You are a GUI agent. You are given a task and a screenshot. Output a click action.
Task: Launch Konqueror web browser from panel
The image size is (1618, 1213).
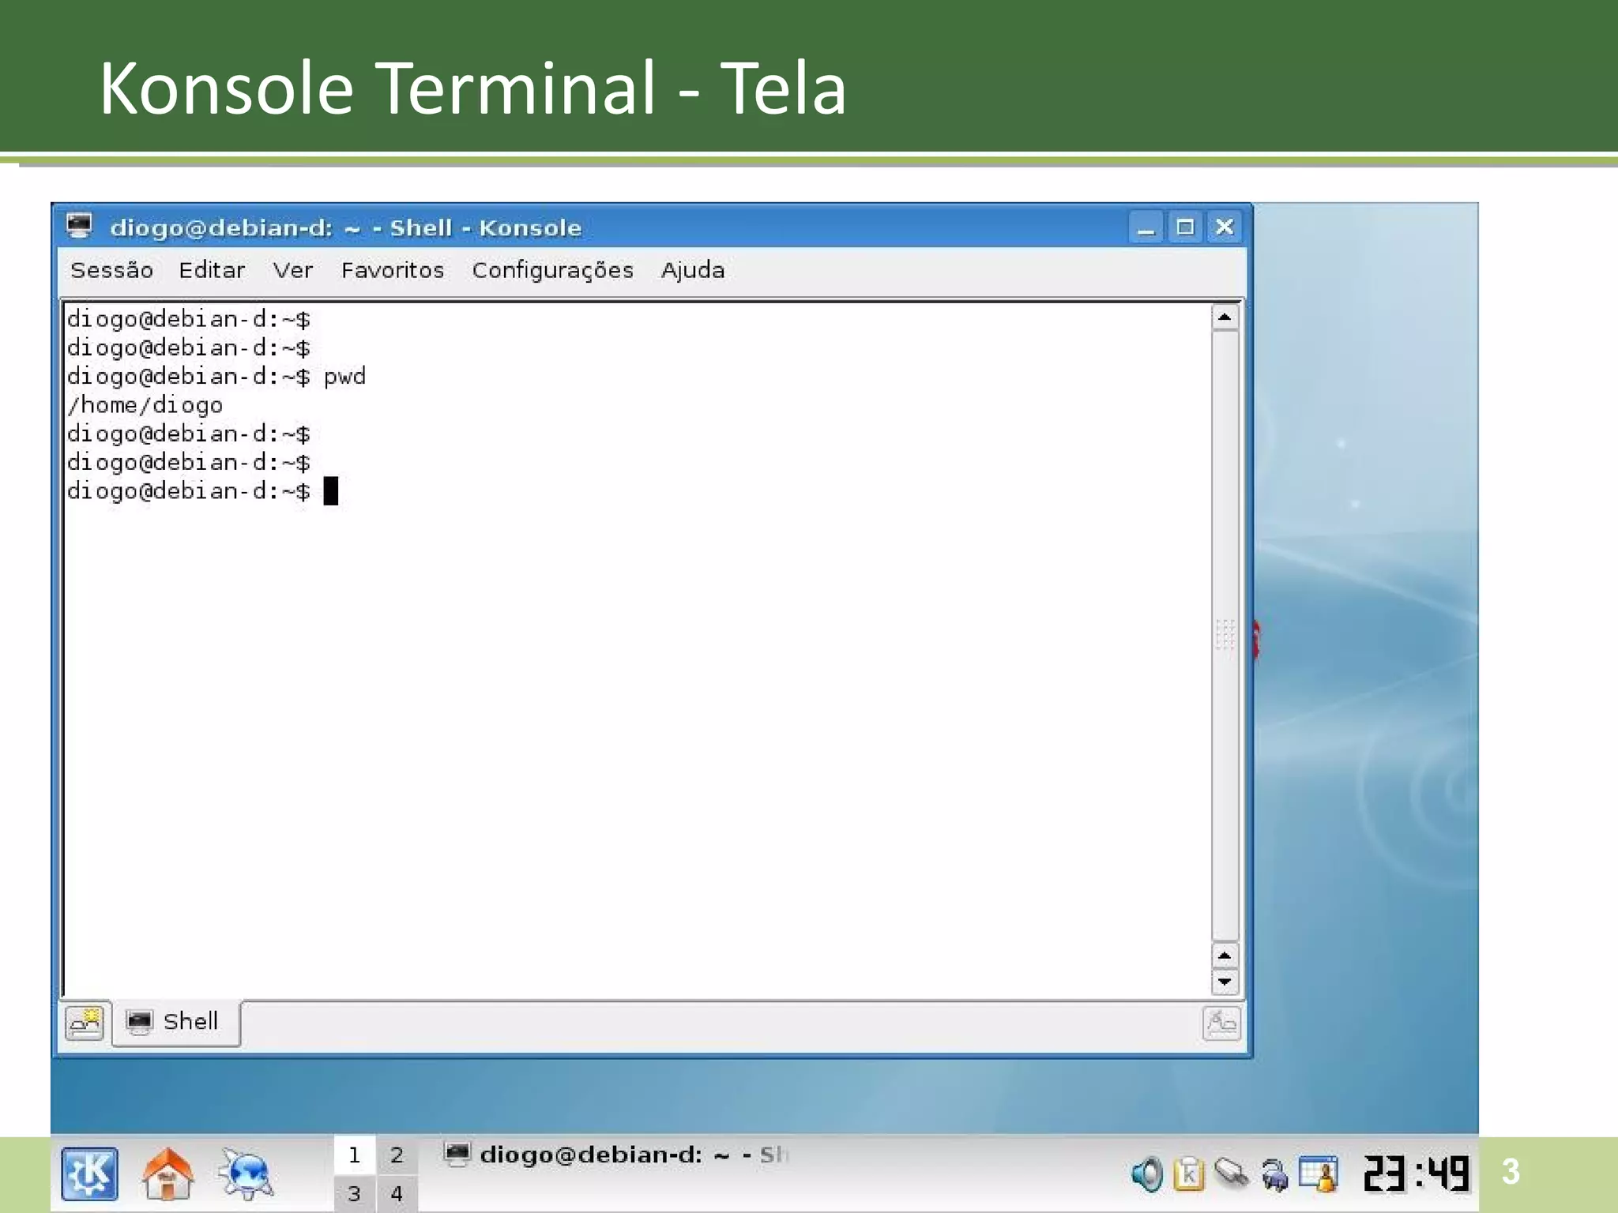[246, 1174]
